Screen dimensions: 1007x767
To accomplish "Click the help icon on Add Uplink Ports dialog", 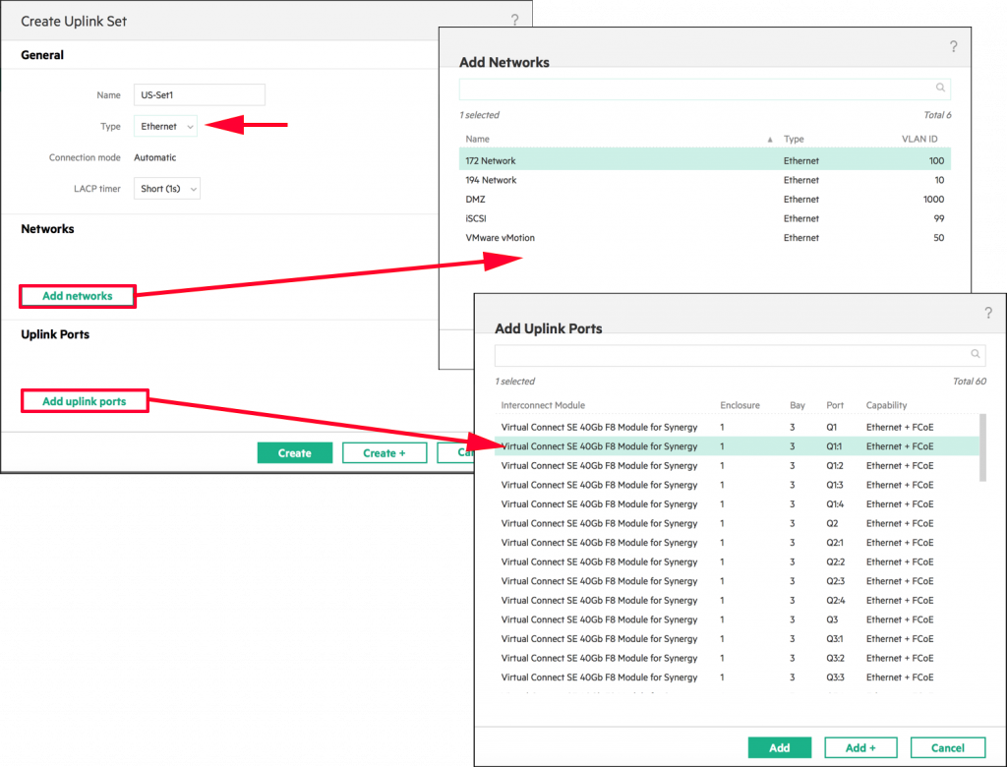I will coord(988,313).
